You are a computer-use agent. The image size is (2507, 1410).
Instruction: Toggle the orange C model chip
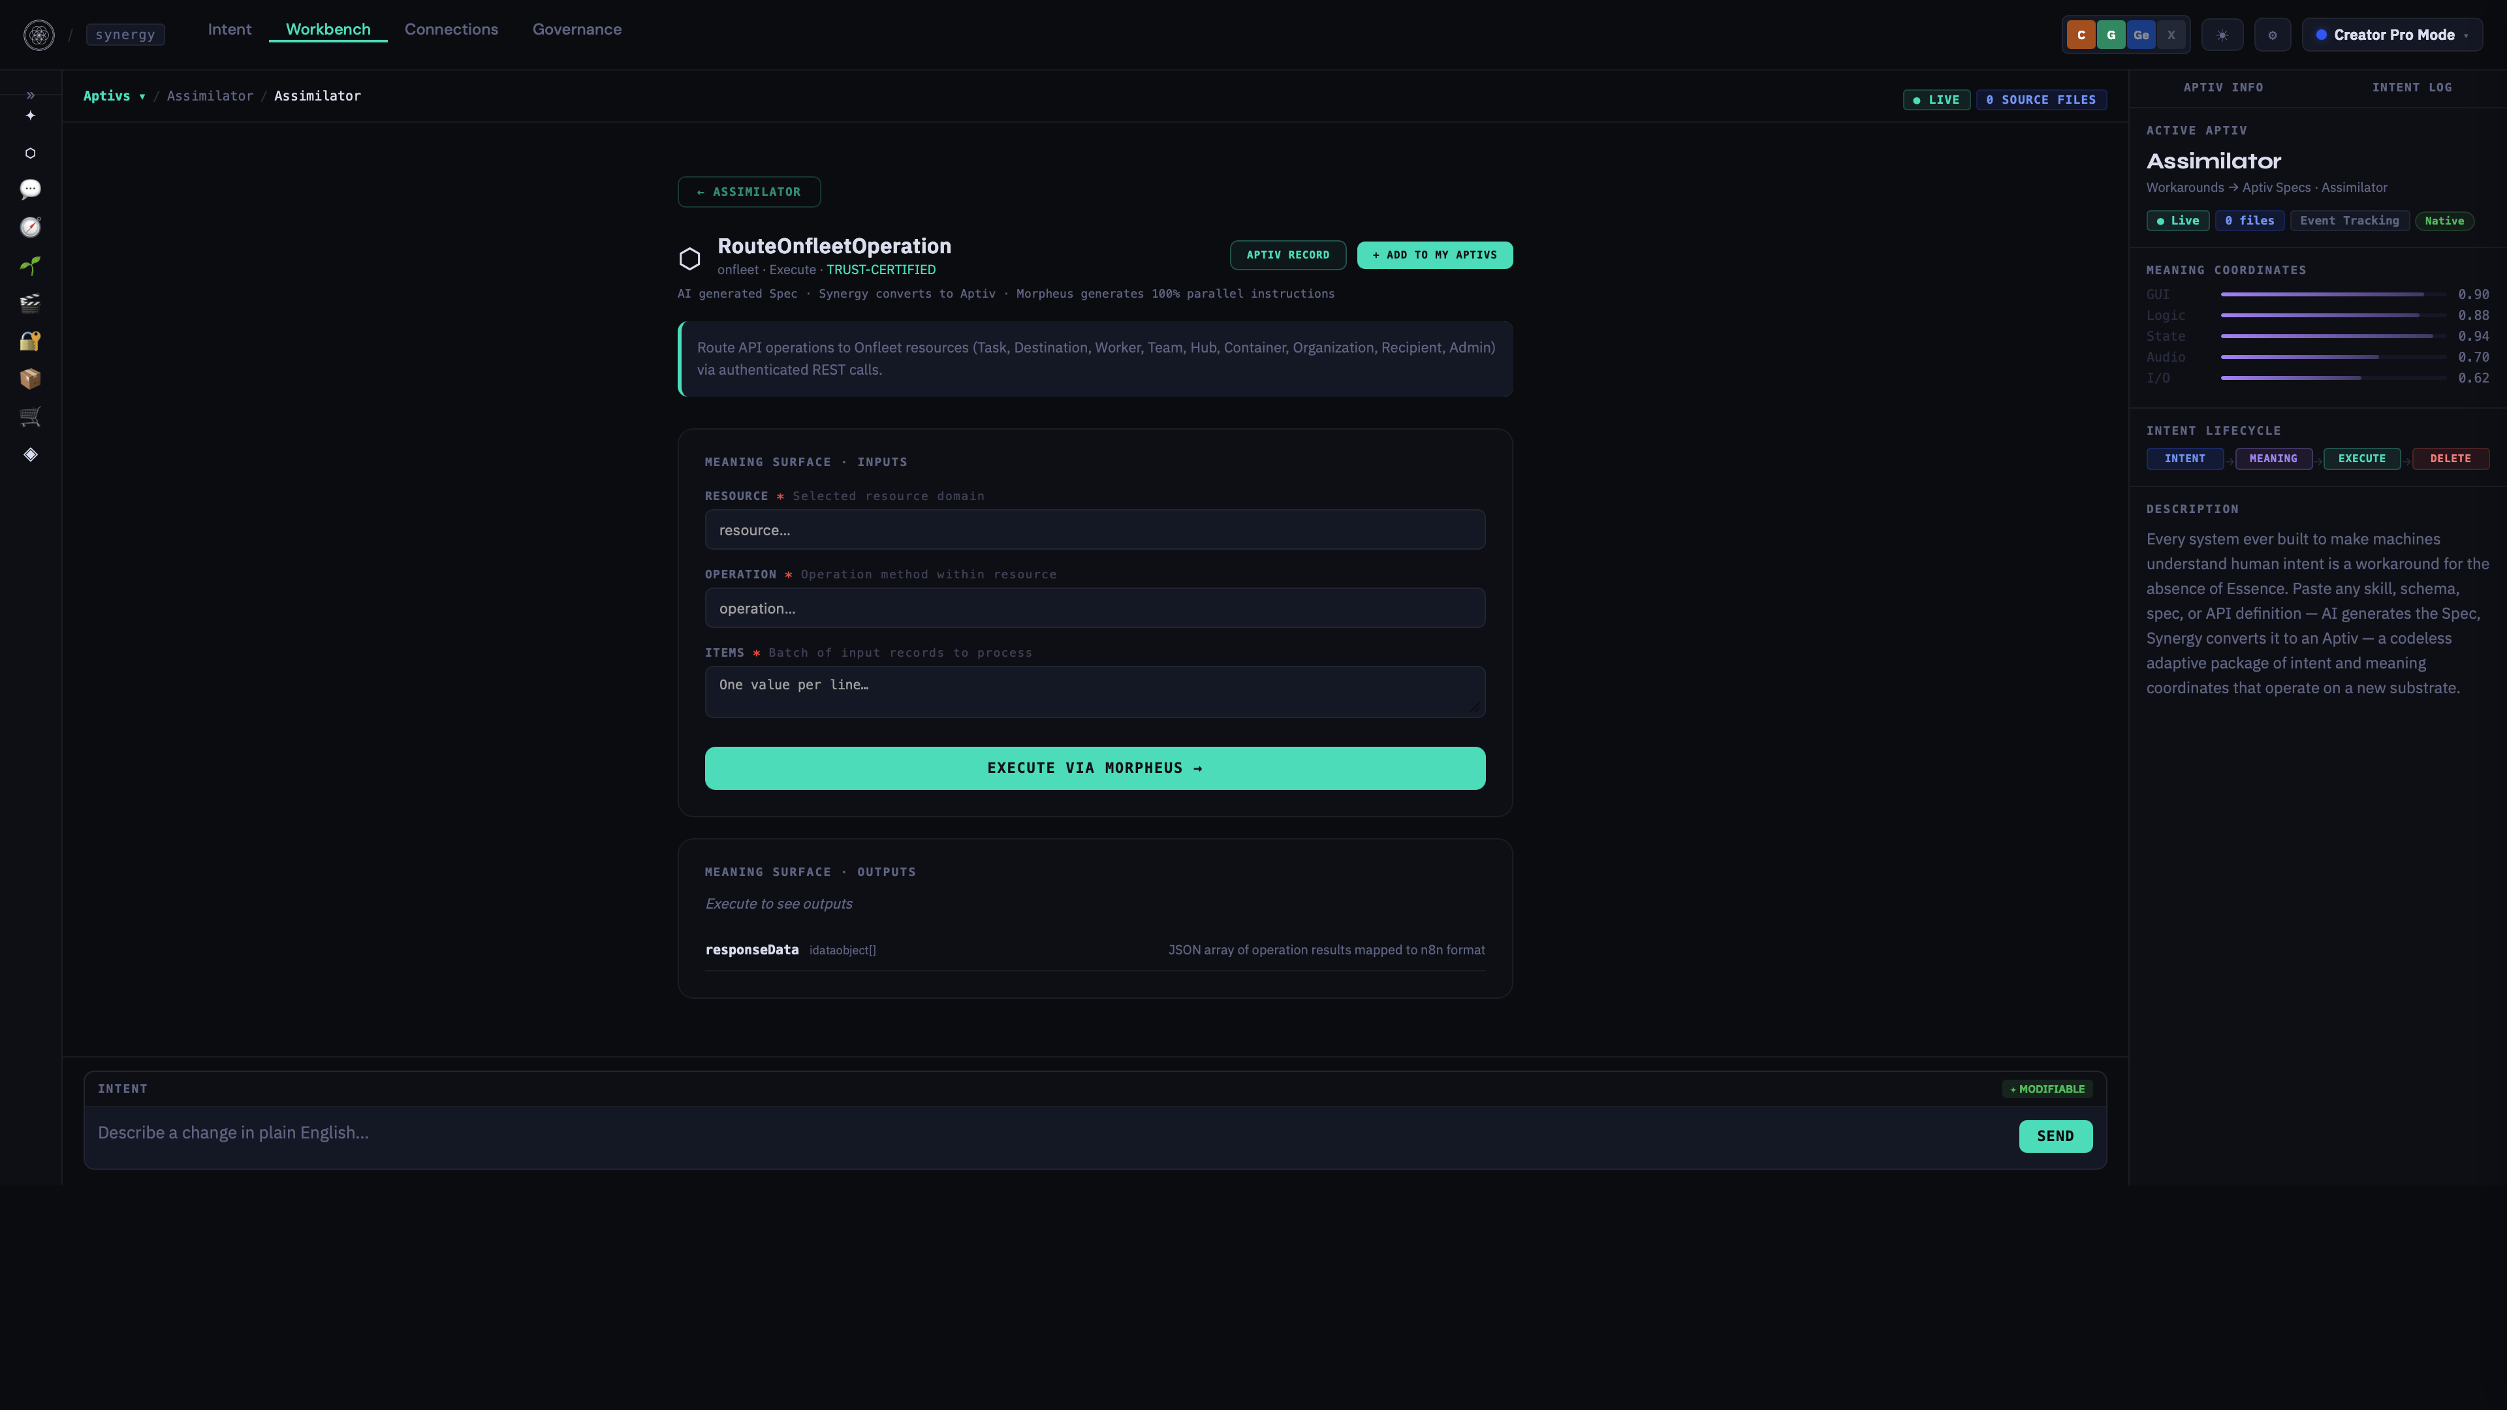point(2081,35)
